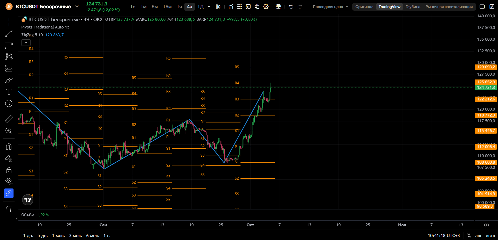Select the ruler measure tool
This screenshot has height=240, width=498.
9,119
